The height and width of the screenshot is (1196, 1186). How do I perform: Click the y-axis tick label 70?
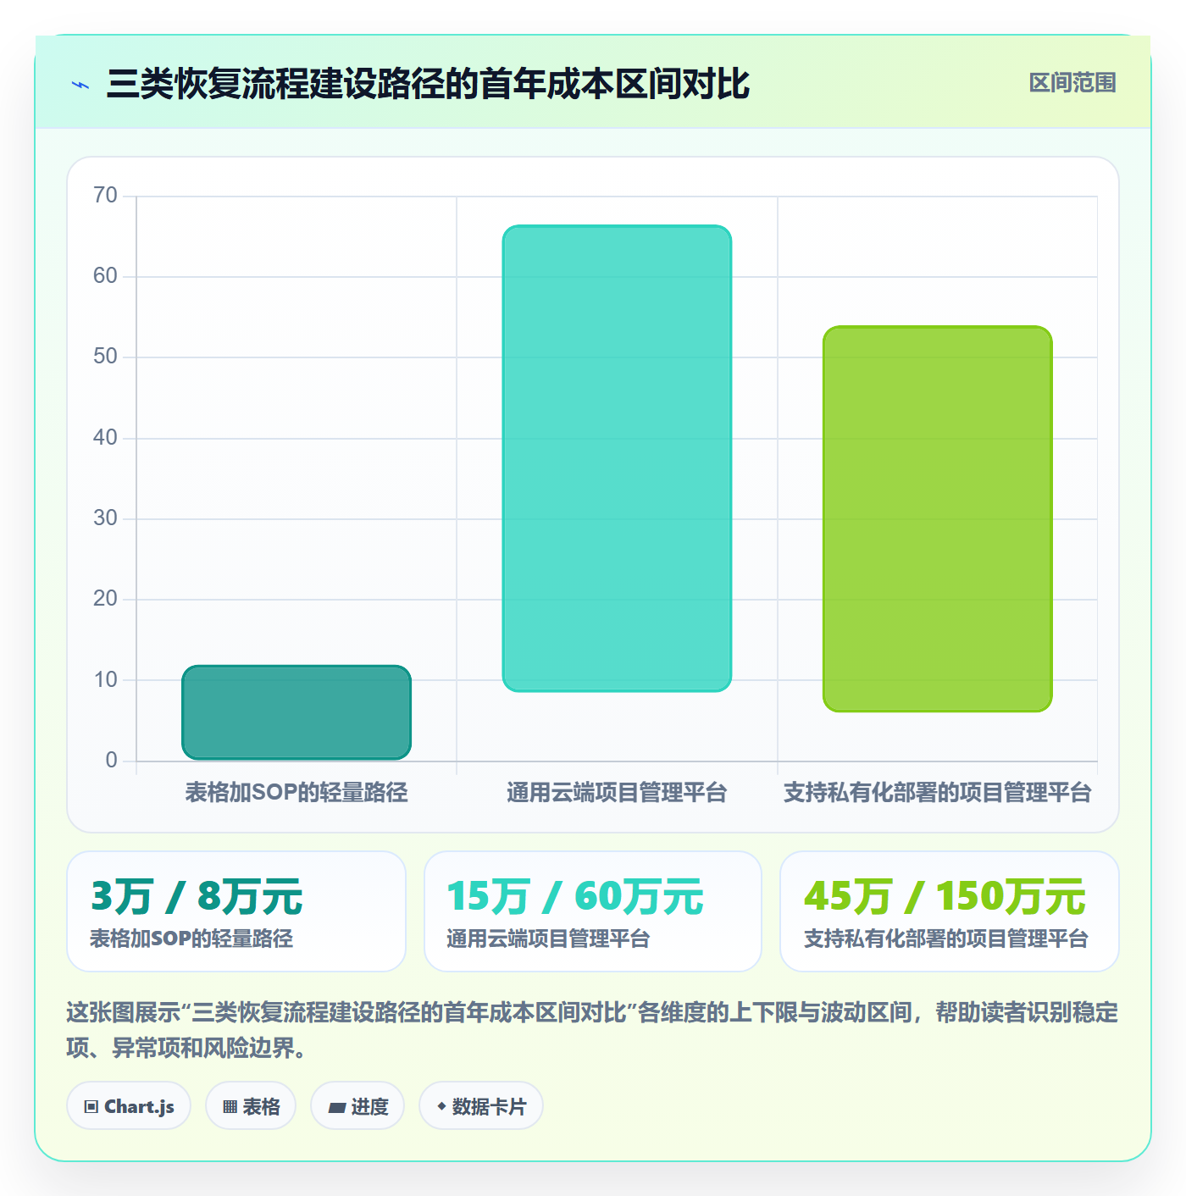(x=106, y=196)
